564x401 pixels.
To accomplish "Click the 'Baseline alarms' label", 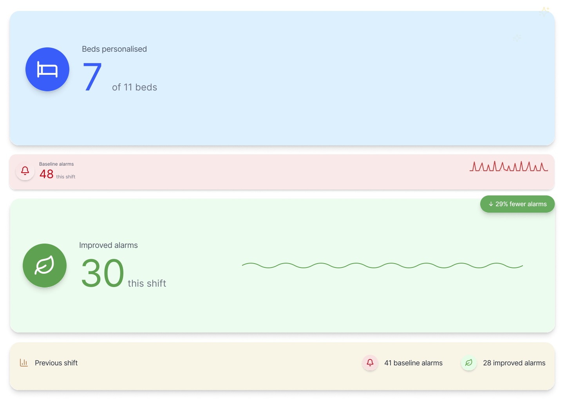I will click(56, 164).
